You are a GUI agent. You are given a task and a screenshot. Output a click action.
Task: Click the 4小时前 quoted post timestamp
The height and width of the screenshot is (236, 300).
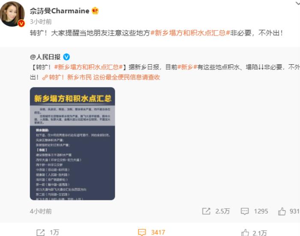coord(41,211)
